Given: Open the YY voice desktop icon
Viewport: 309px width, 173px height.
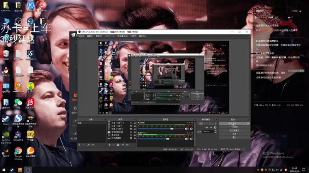Looking at the screenshot, I should coord(31,136).
